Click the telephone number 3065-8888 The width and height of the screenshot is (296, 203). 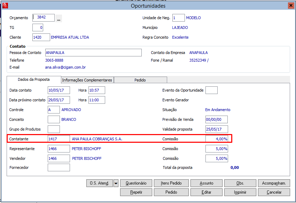54,60
